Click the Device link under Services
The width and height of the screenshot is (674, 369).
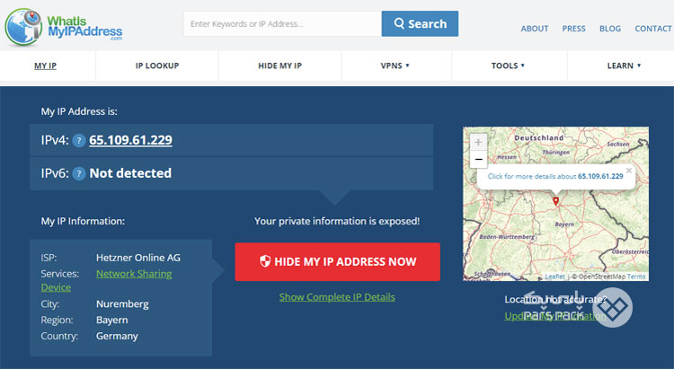coord(56,287)
